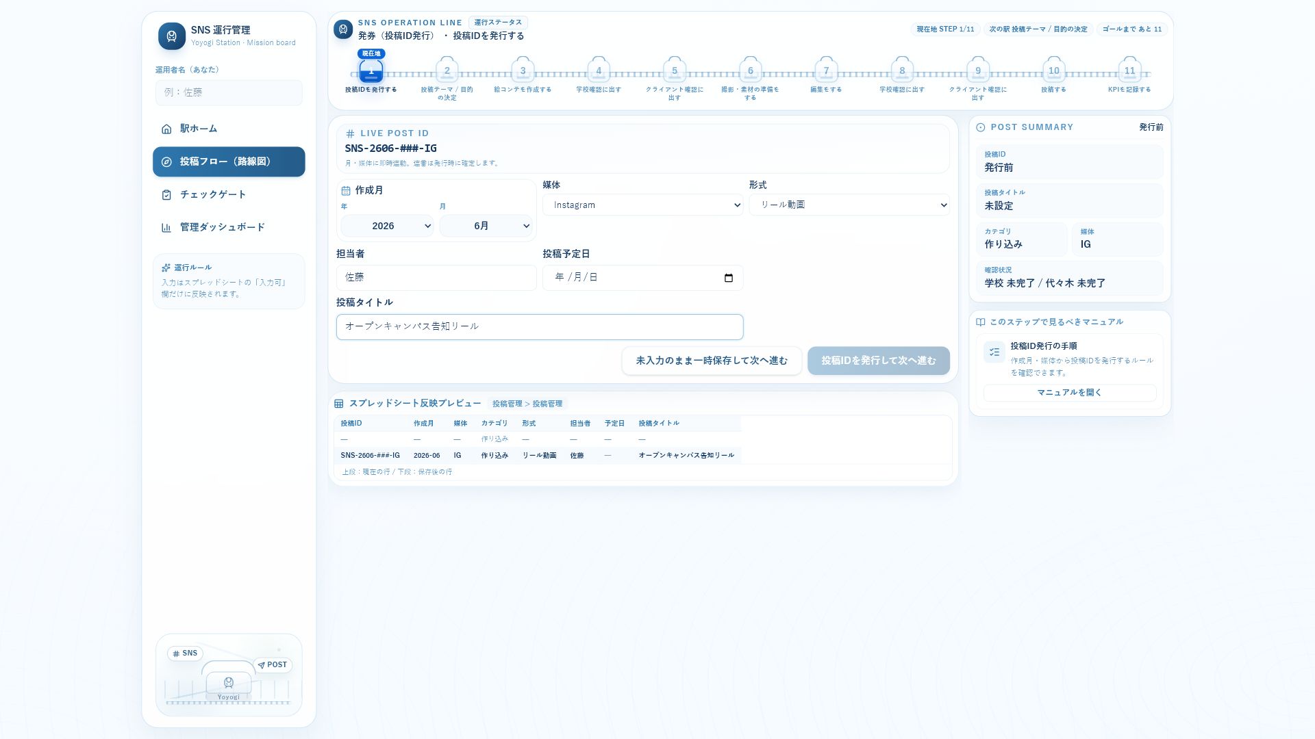Screen dimensions: 1315x739
Task: Click the checklist icon for 投稿ID発行の手順
Action: (x=994, y=352)
